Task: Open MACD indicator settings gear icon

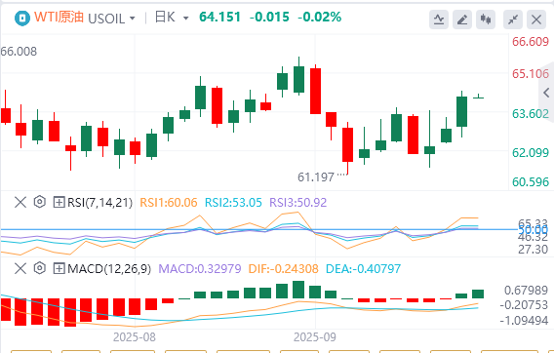Action: [x=40, y=268]
